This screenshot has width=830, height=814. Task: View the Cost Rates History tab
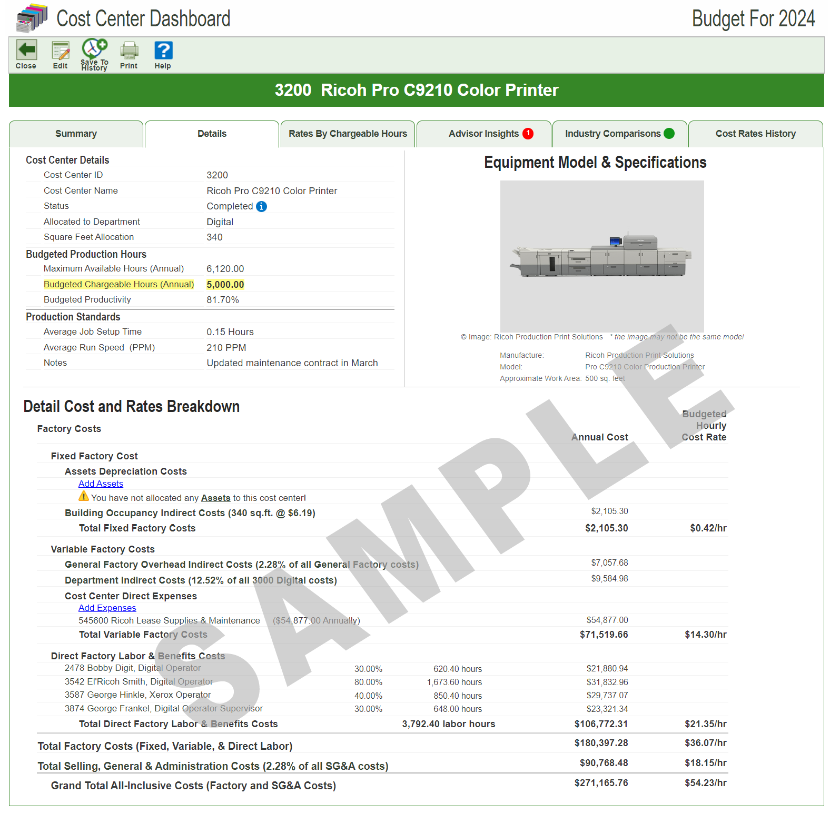coord(755,134)
